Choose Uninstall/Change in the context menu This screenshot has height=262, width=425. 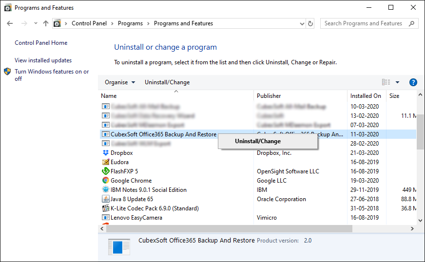pyautogui.click(x=258, y=141)
